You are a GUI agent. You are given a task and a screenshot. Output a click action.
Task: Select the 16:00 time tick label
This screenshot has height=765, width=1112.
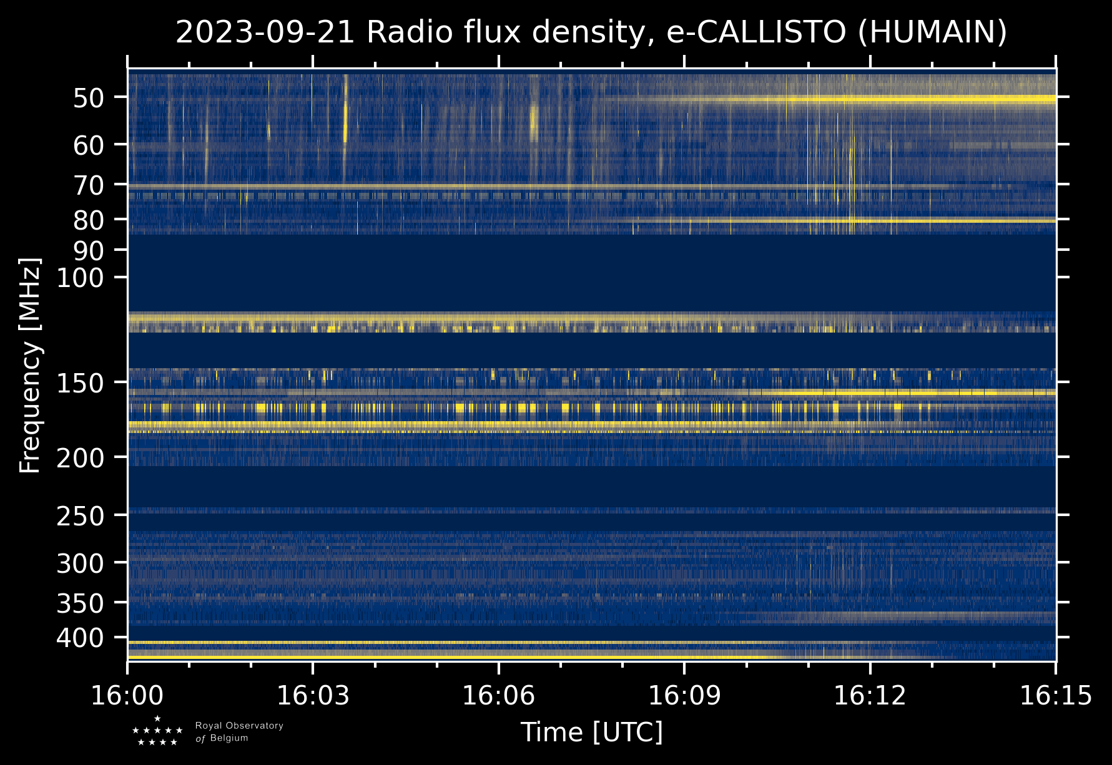click(x=127, y=696)
